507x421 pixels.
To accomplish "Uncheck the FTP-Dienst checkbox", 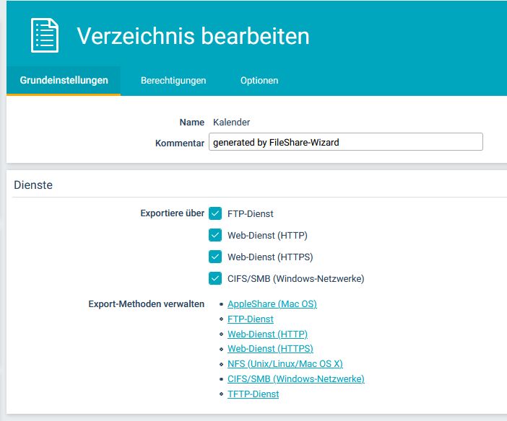I will [215, 213].
